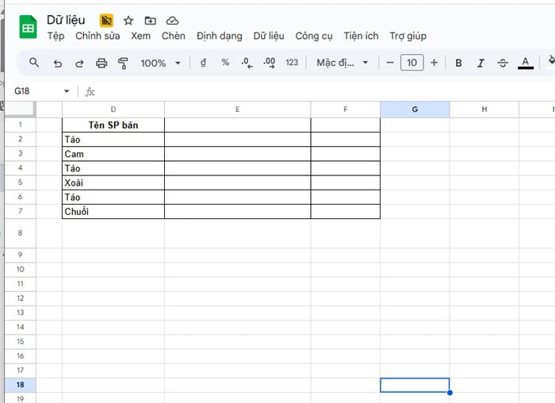Select column D header
The width and height of the screenshot is (555, 403).
point(113,109)
